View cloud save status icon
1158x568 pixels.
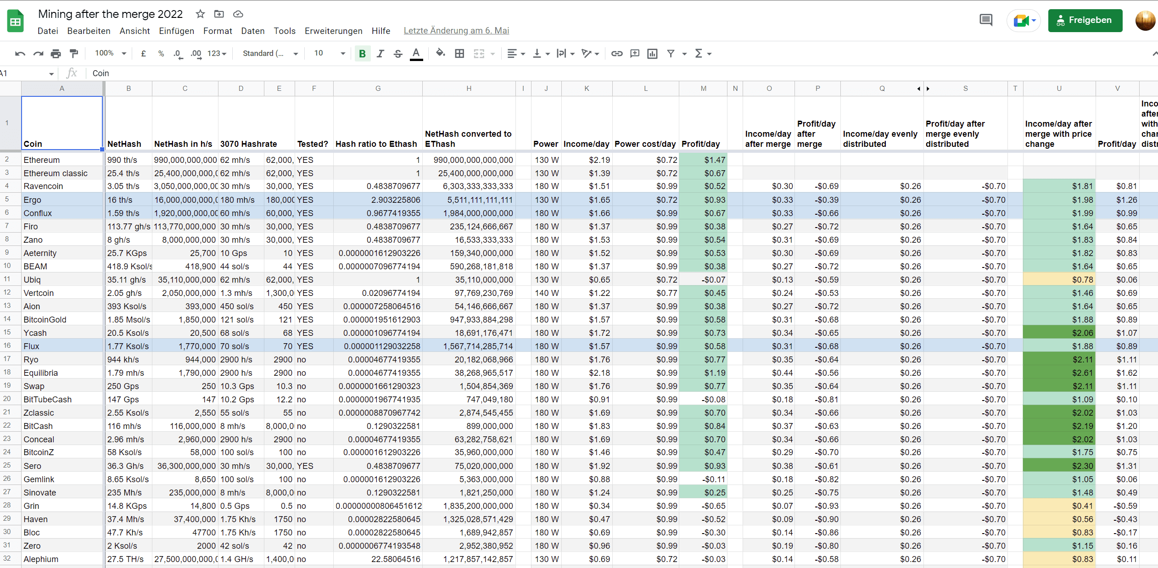tap(238, 14)
